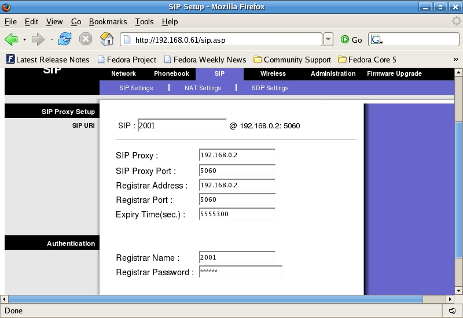The width and height of the screenshot is (463, 318).
Task: Focus the Registrar Password field
Action: (240, 272)
